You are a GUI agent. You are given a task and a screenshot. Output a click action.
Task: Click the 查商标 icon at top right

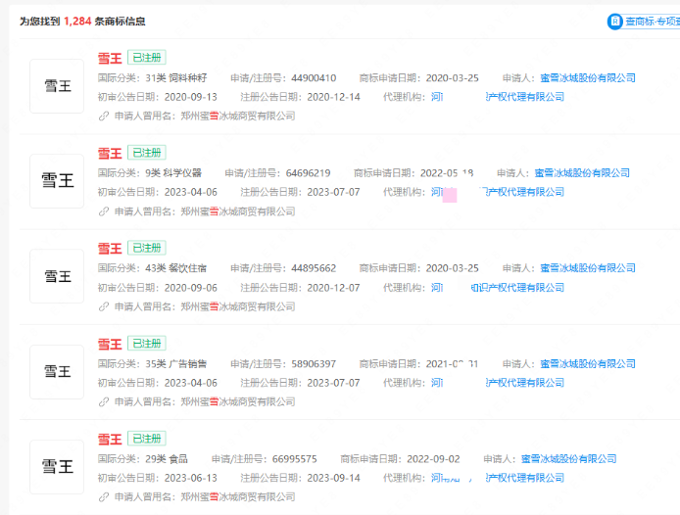point(615,22)
